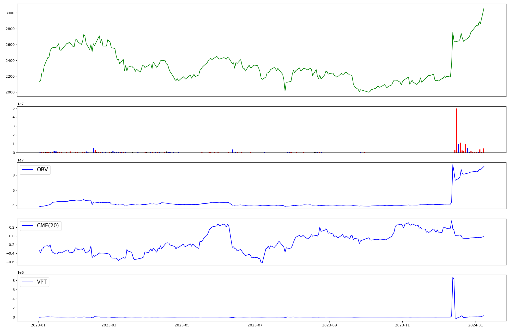Click the 2023-09 x-axis date label

coord(329,325)
